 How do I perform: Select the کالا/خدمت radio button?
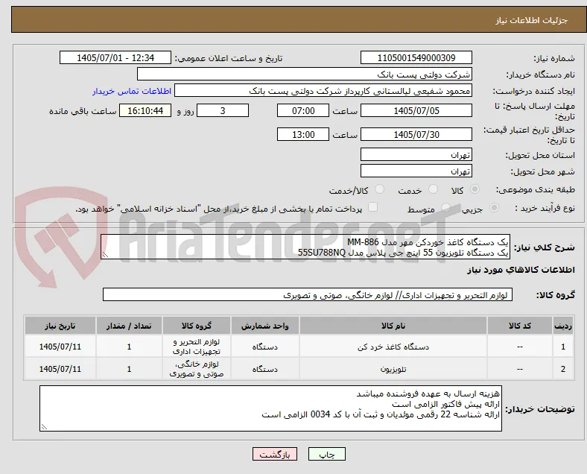[379, 189]
